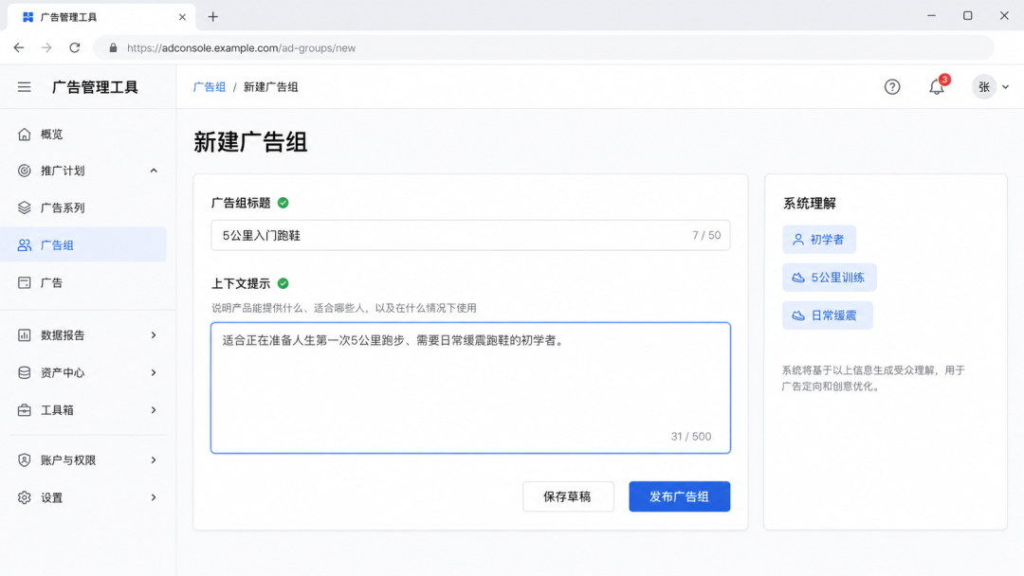Click the 初学者 tag chip
Image resolution: width=1024 pixels, height=576 pixels.
819,240
